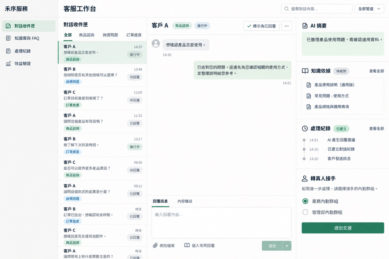Open 對話收件匣 in the sidebar

pyautogui.click(x=29, y=26)
